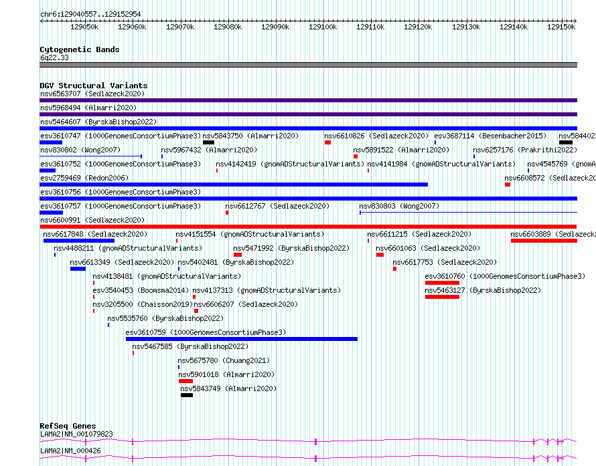Viewport: 596px width, 466px height.
Task: Click the 129100k ruler tick label
Action: pyautogui.click(x=323, y=27)
